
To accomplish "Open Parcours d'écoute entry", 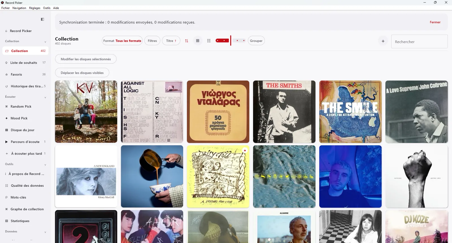I will tap(25, 142).
